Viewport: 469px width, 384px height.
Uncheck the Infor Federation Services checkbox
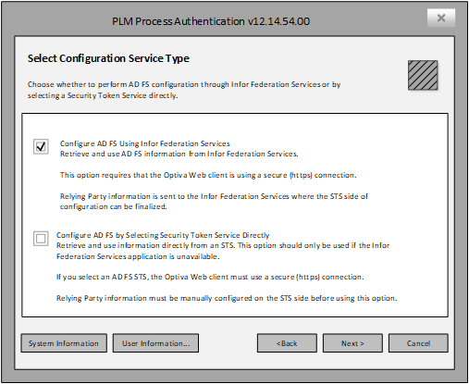(x=41, y=146)
